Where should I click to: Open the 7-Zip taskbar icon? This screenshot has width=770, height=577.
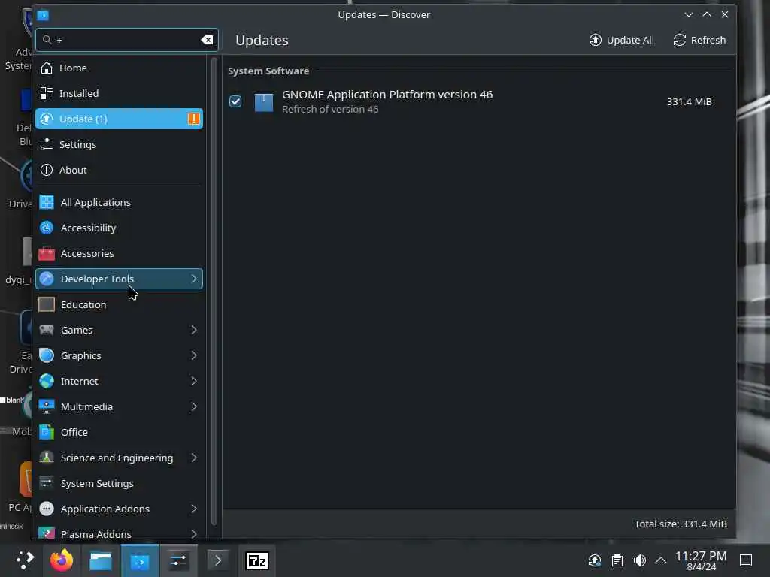pyautogui.click(x=257, y=560)
